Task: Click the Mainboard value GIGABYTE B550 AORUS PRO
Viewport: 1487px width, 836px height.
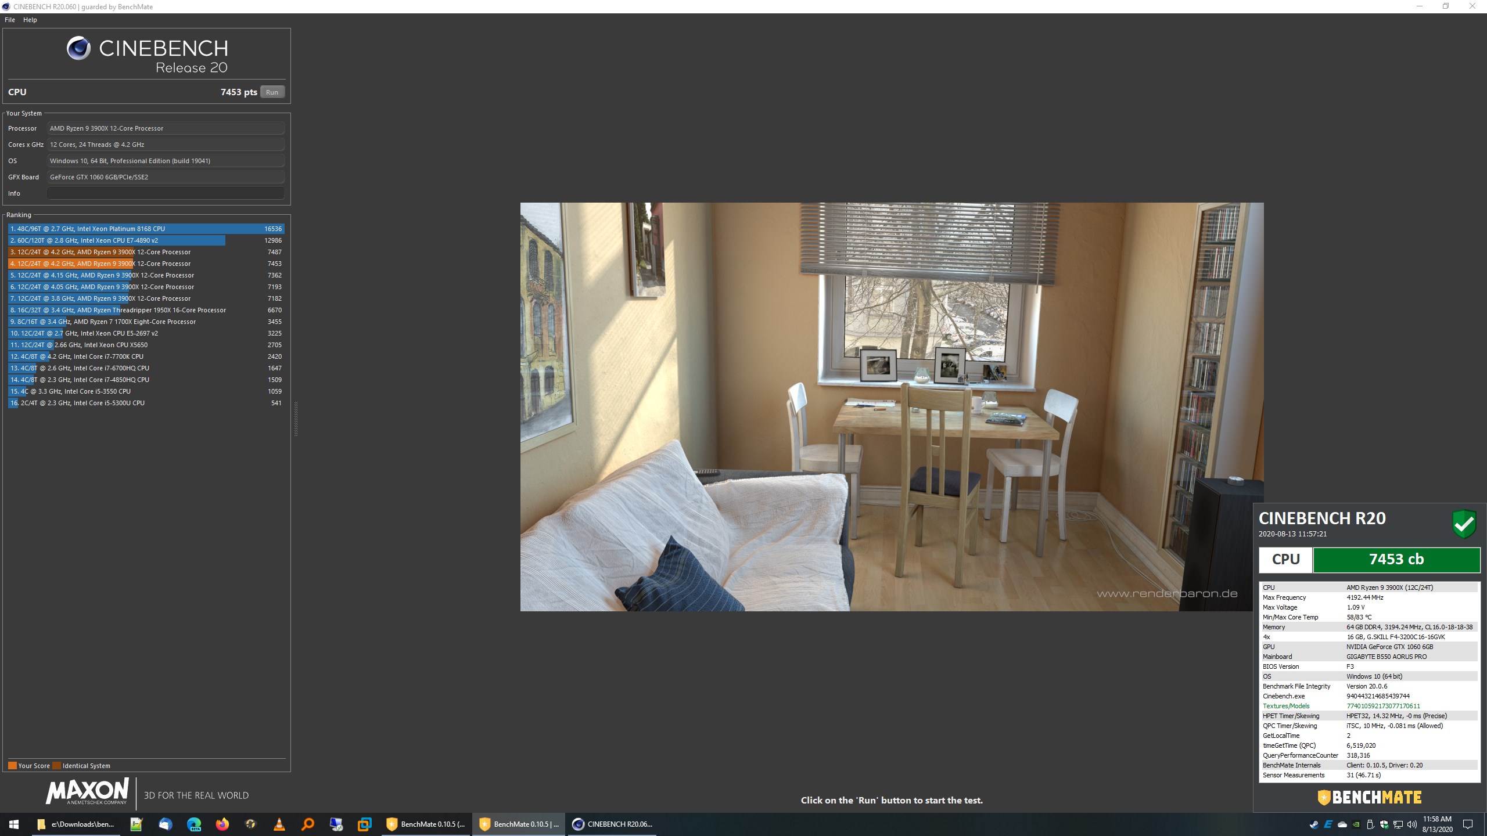Action: pyautogui.click(x=1387, y=657)
